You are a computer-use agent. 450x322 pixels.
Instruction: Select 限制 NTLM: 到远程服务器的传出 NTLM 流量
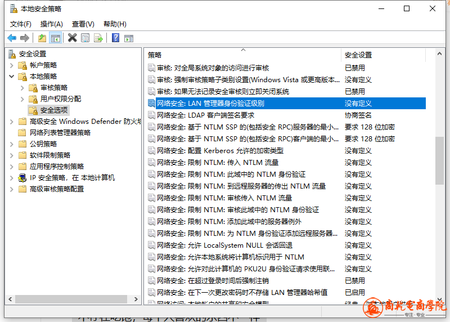(287, 186)
